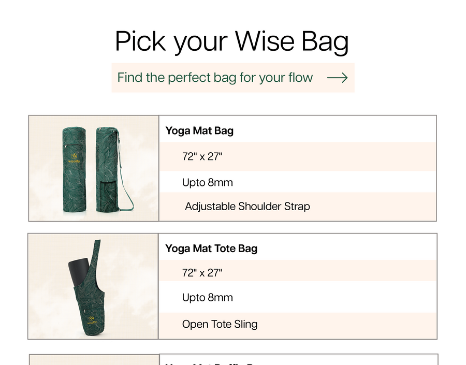Click 72" x 27" size under Yoga Mat Bag
The width and height of the screenshot is (466, 365).
[202, 156]
